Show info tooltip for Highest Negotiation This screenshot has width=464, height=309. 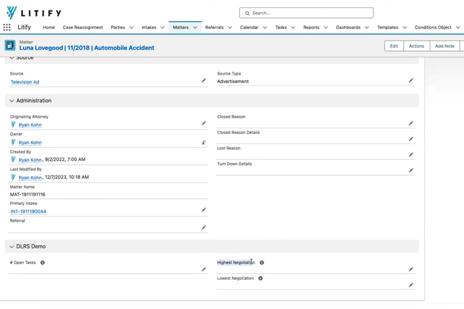(x=262, y=263)
